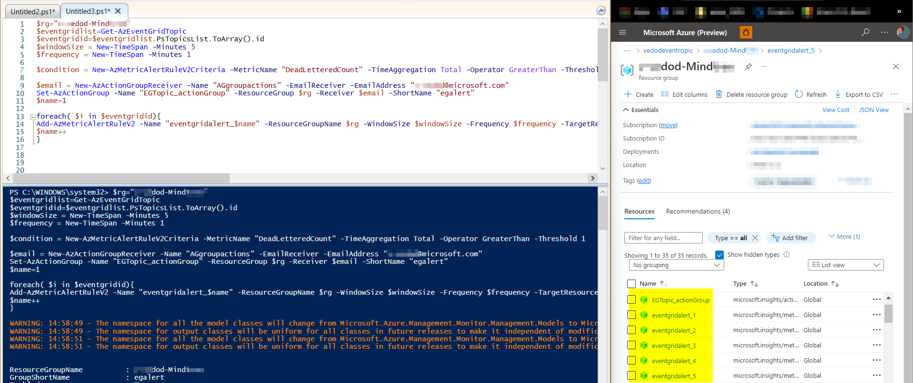913x383 pixels.
Task: Open row menu for eventgridalert_5
Action: click(x=877, y=375)
